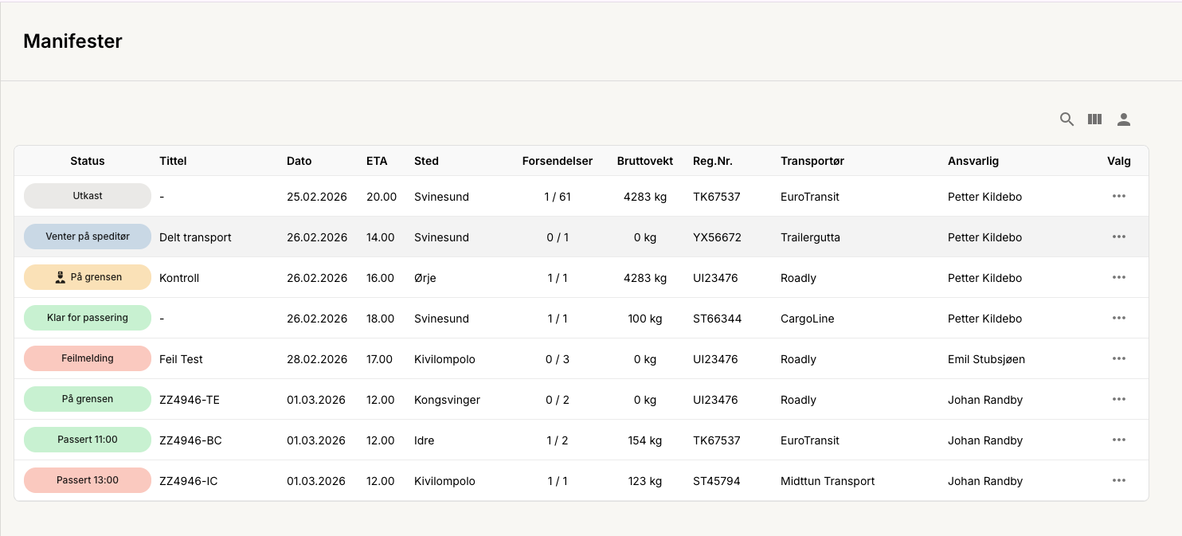This screenshot has width=1182, height=536.
Task: Open the options menu for the Feil Test row
Action: [1119, 358]
